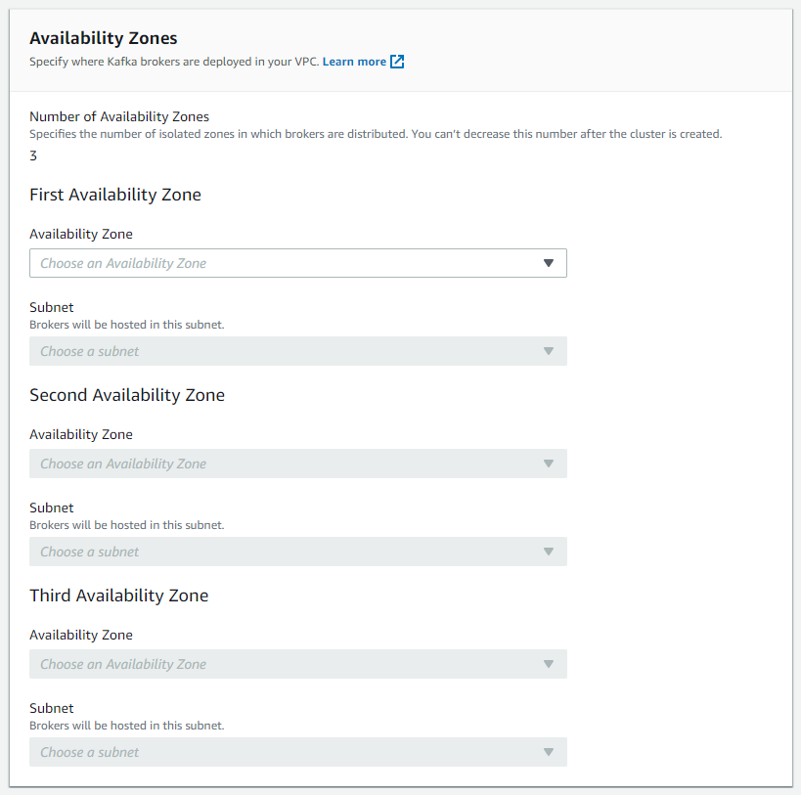Click the Third Availability Zone heading
Viewport: 801px width, 795px height.
(x=118, y=596)
